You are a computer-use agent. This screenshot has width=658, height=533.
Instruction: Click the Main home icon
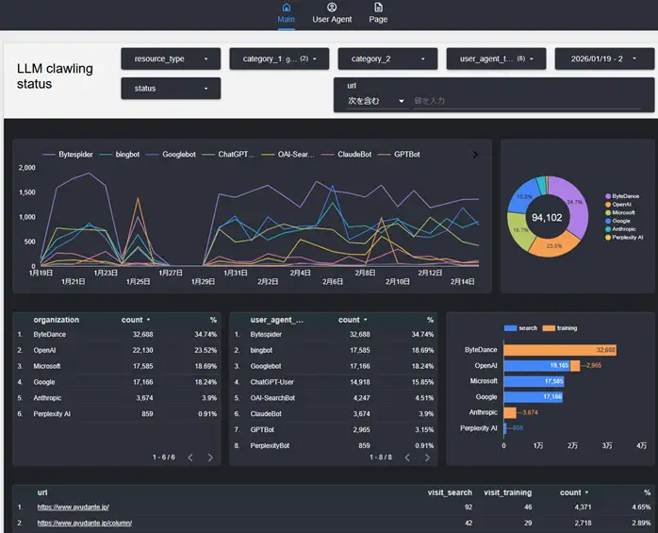(x=287, y=8)
